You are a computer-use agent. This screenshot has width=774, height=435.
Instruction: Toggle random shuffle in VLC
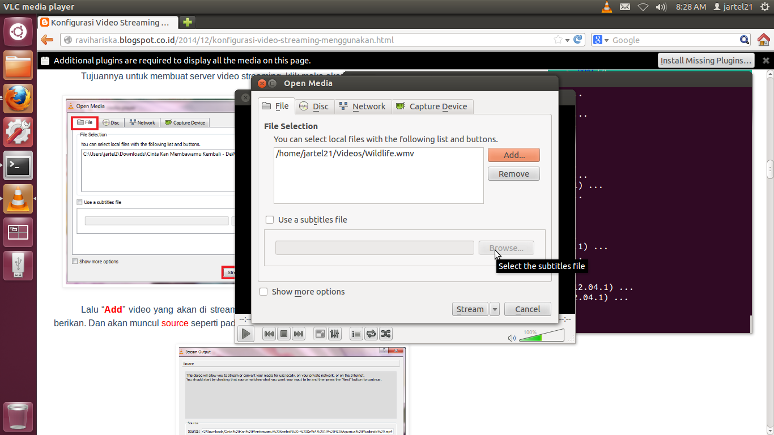click(x=386, y=334)
